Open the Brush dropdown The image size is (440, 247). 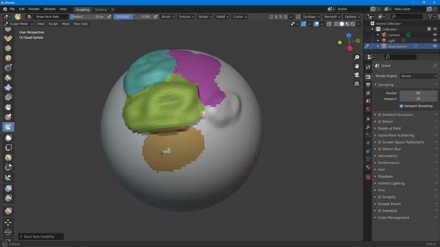[x=168, y=16]
